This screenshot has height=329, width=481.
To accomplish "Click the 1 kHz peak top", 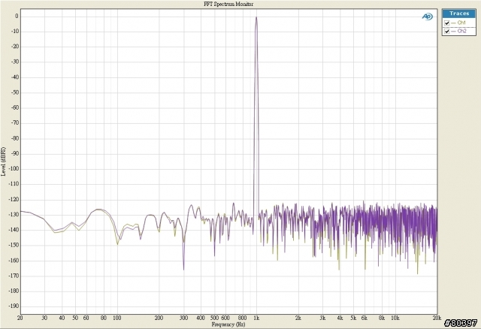I will pyautogui.click(x=256, y=17).
